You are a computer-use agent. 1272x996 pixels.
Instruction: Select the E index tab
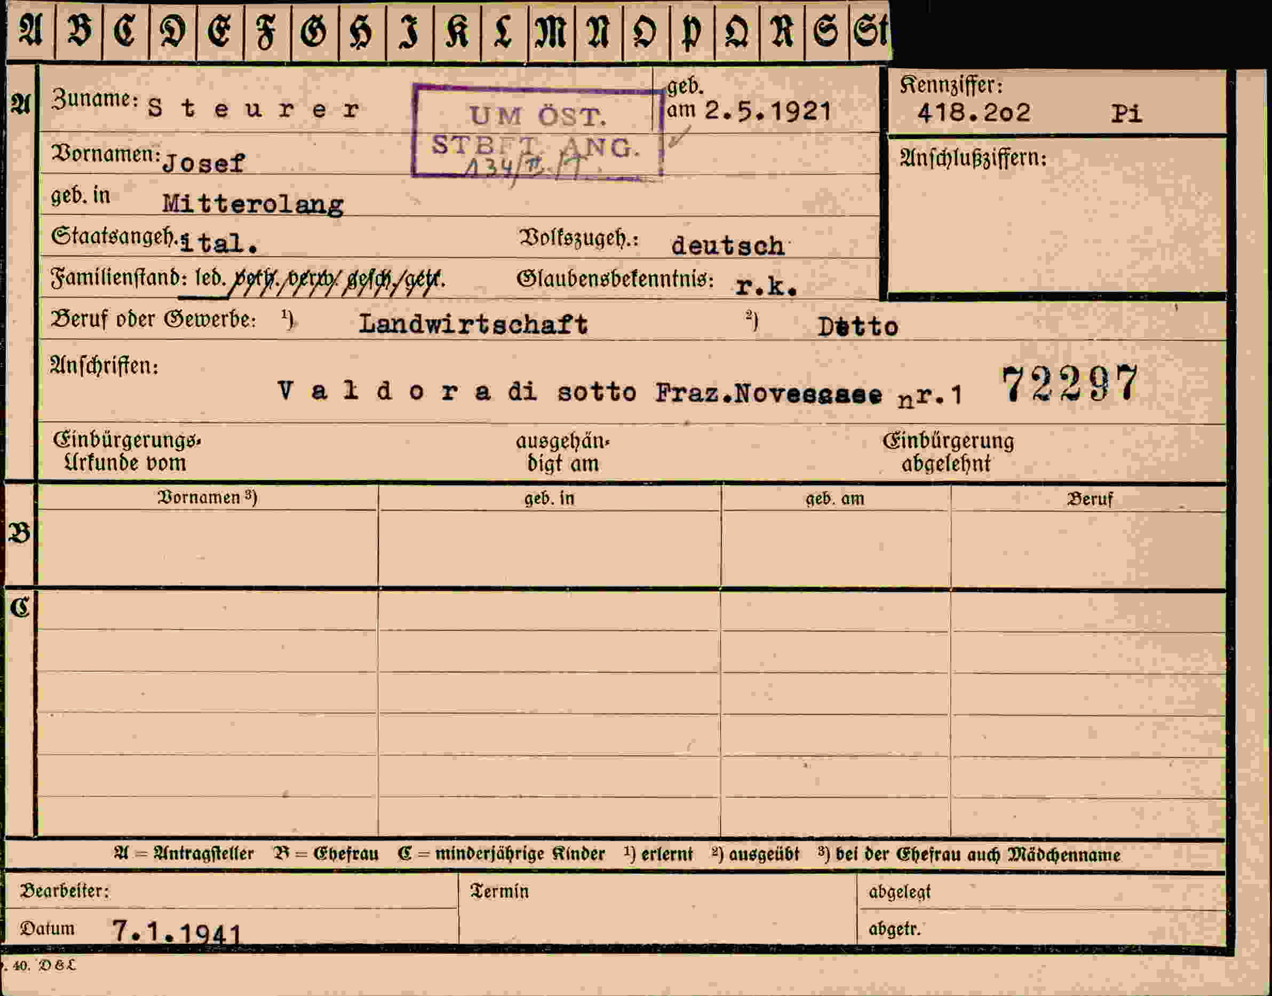click(x=220, y=31)
